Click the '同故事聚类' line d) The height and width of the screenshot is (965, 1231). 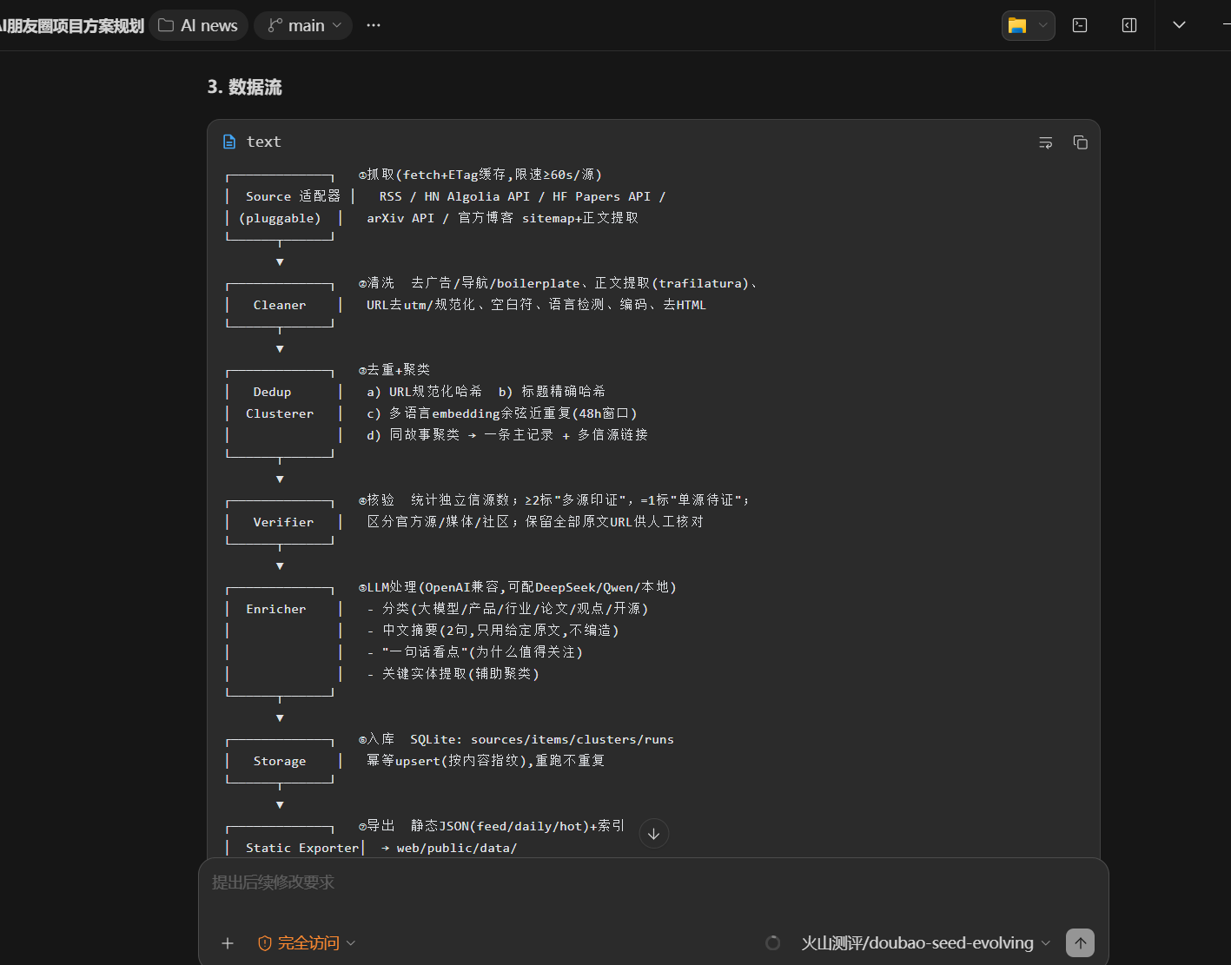(507, 435)
